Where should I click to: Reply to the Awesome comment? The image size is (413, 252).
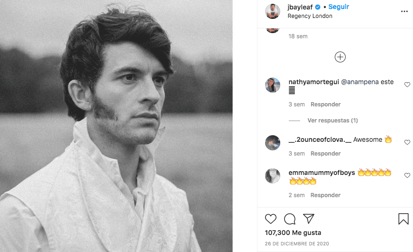325,154
